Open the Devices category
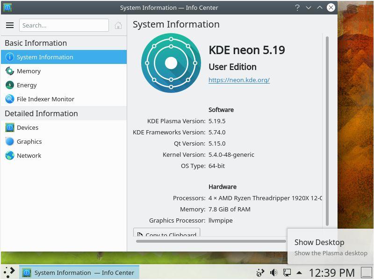Screen dimensions: 374x280 pyautogui.click(x=28, y=127)
